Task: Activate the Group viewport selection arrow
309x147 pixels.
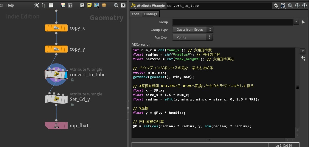Action: 303,22
